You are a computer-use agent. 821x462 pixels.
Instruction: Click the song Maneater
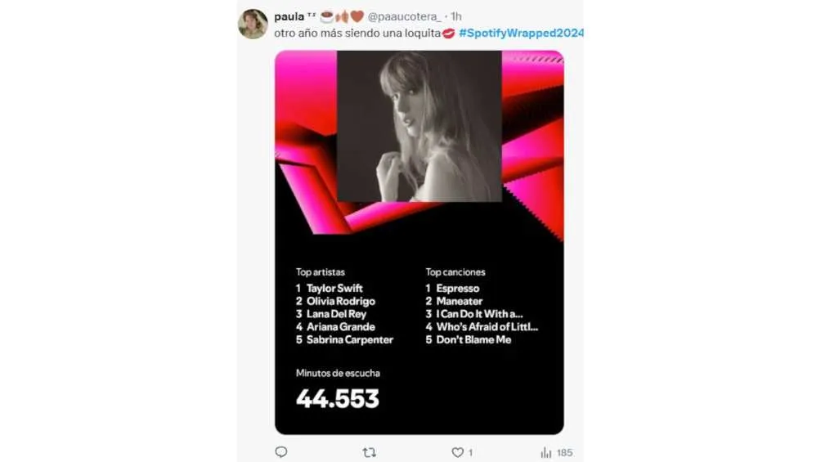coord(460,302)
